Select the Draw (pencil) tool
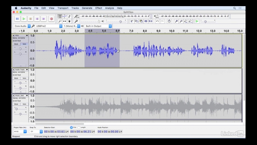The image size is (257, 145). coord(69,16)
